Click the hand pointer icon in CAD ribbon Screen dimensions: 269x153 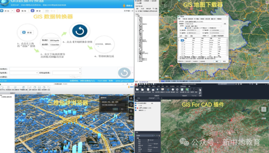pos(200,90)
